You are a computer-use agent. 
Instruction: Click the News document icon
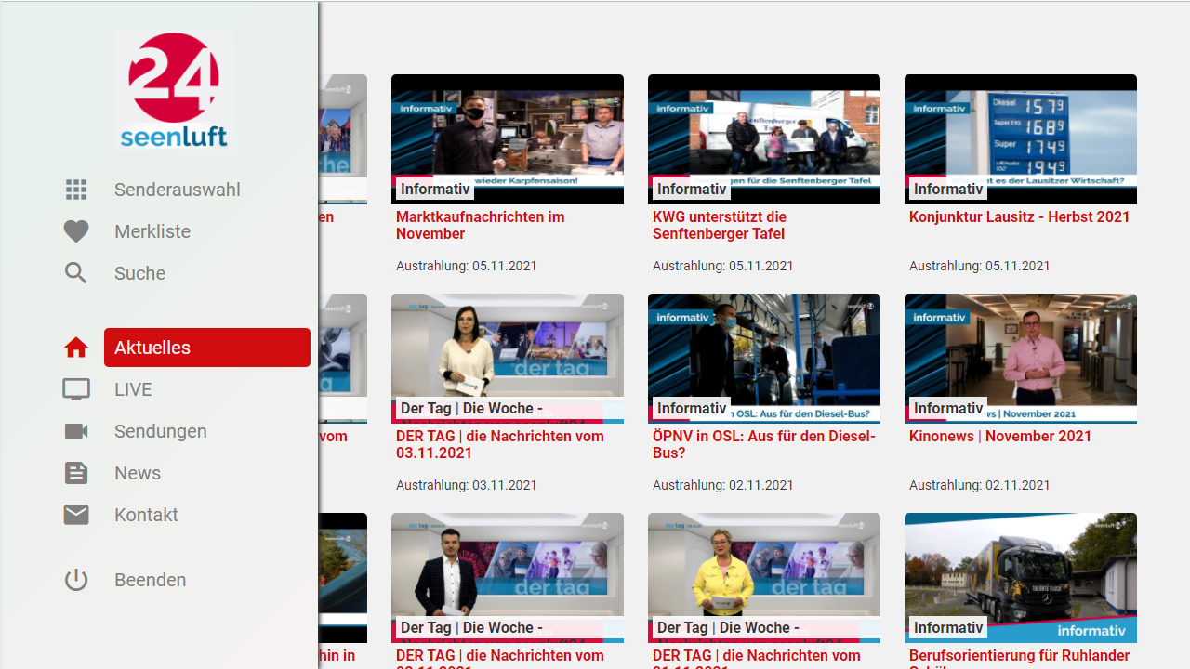coord(76,473)
